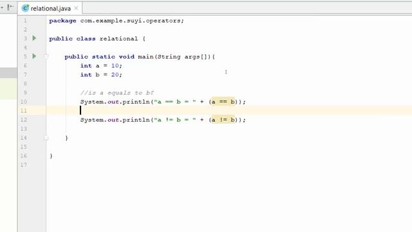Select the relational.java editor tab
This screenshot has width=412, height=232.
(x=50, y=8)
